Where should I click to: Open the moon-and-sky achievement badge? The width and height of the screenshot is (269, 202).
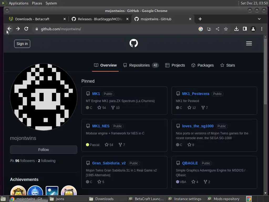[52, 191]
